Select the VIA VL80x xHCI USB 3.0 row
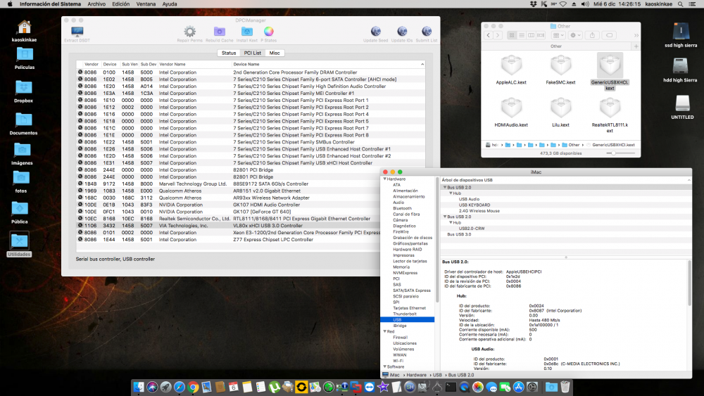This screenshot has width=704, height=396. pos(251,226)
